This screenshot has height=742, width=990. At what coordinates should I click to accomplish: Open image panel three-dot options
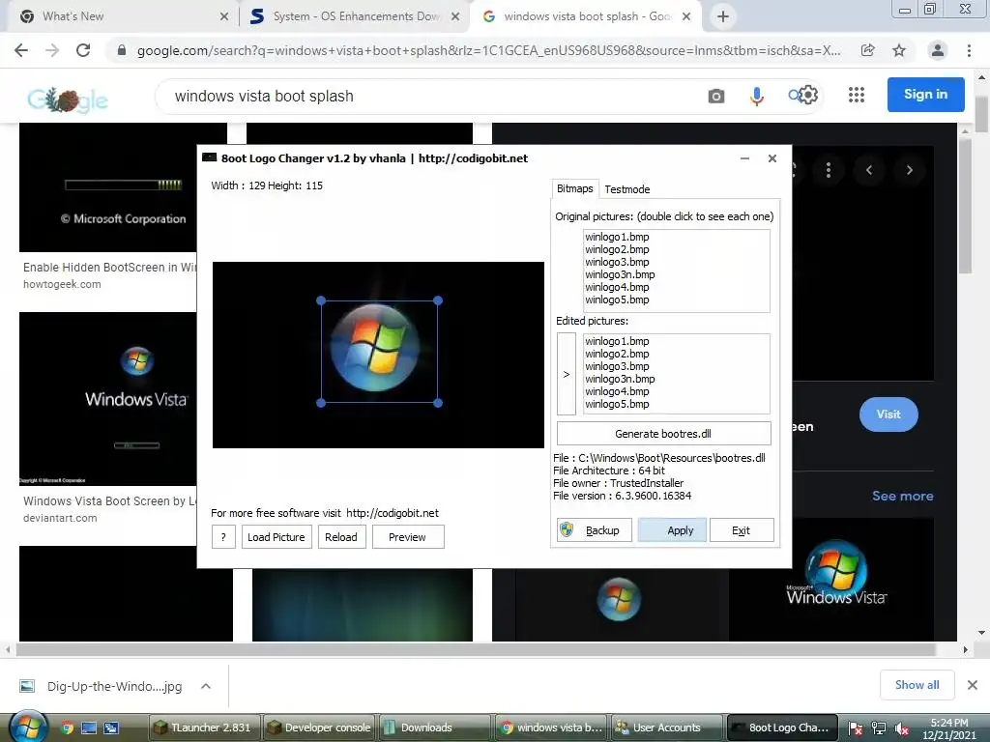829,170
